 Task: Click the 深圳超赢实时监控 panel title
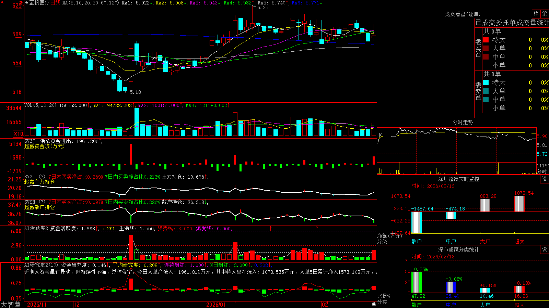[x=459, y=179]
